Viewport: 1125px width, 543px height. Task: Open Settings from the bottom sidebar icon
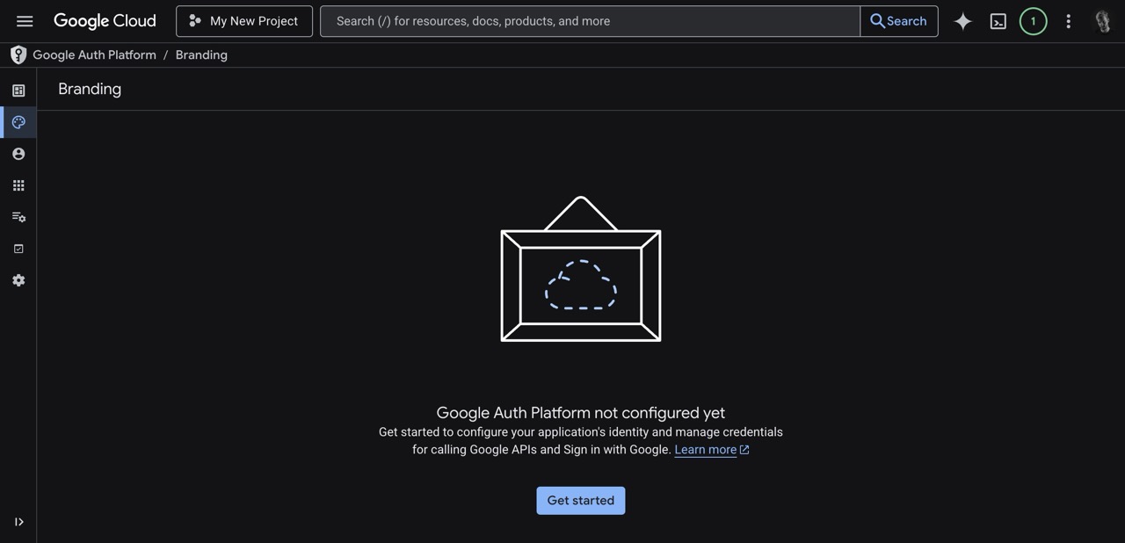[18, 279]
